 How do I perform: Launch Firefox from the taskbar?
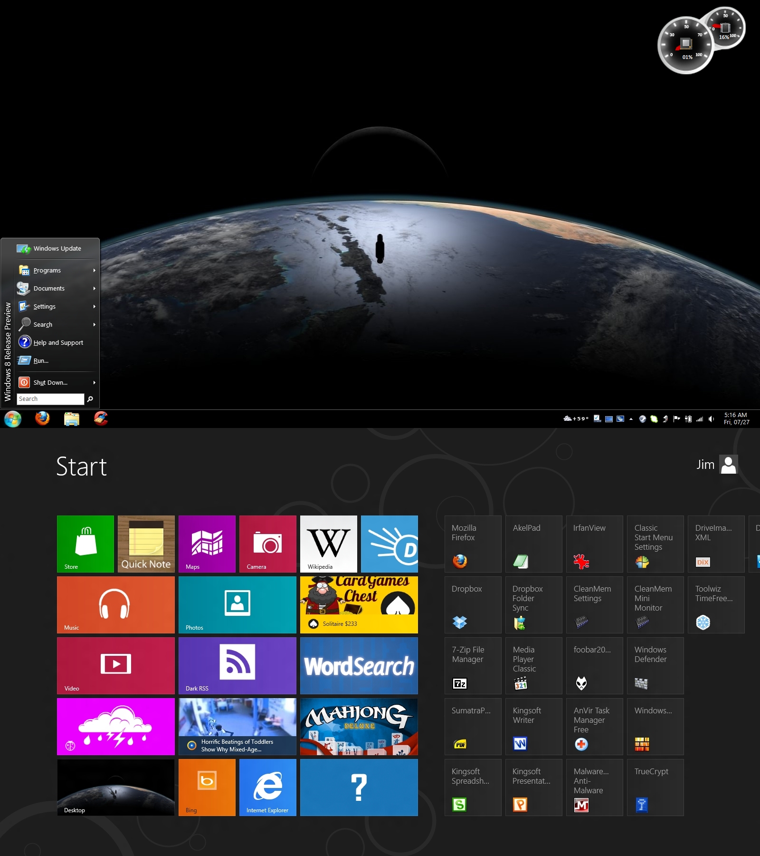click(42, 418)
